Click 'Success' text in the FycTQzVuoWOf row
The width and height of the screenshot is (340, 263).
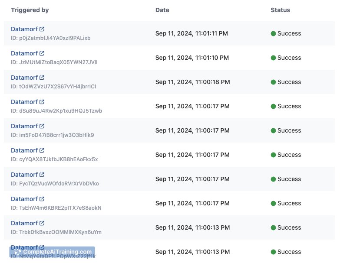289,179
